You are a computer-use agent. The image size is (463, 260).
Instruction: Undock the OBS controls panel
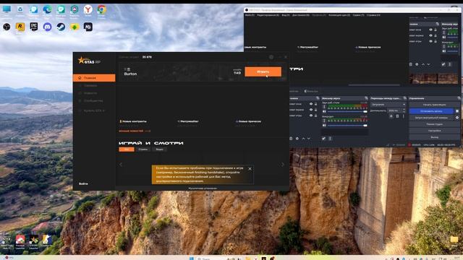pyautogui.click(x=459, y=98)
